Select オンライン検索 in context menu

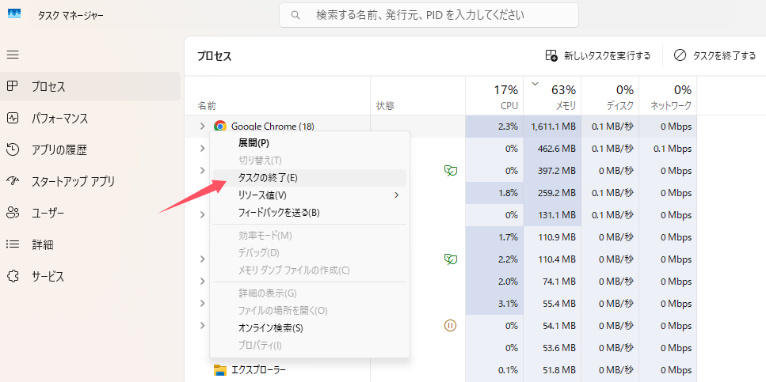[x=270, y=327]
